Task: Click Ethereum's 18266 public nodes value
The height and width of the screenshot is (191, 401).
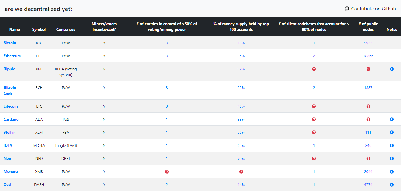Action: [368, 56]
